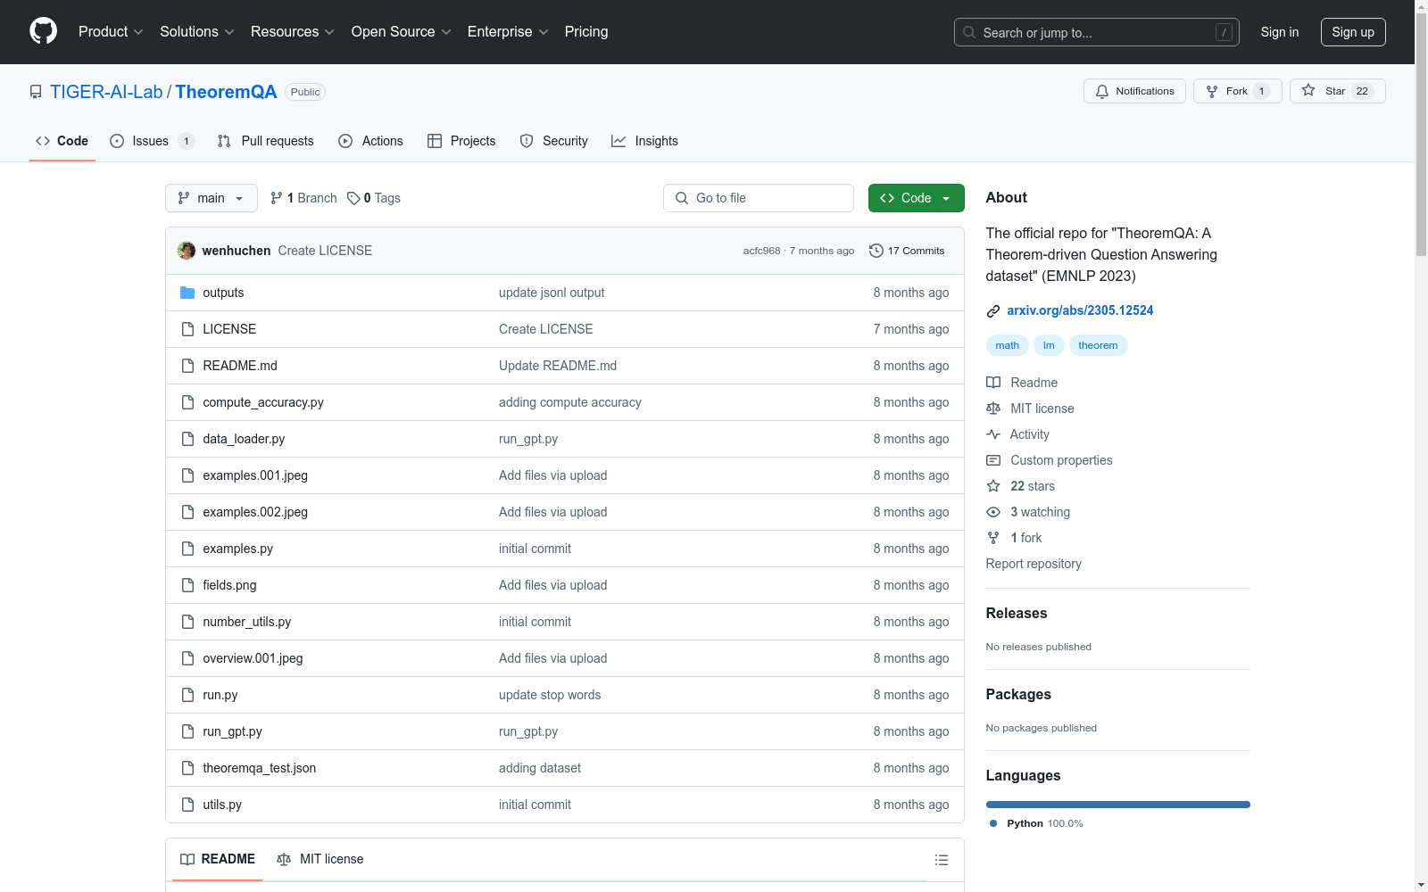
Task: Click the link icon beside arxiv URL
Action: click(993, 311)
